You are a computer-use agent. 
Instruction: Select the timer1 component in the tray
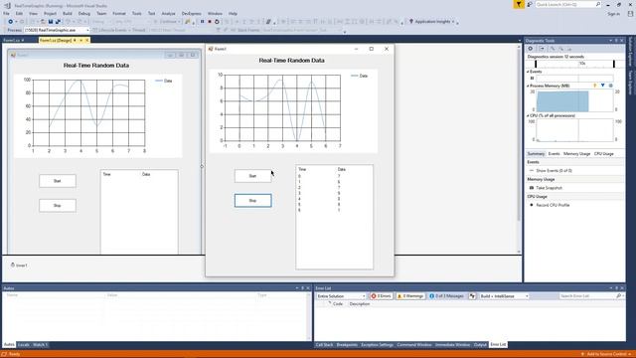(19, 266)
